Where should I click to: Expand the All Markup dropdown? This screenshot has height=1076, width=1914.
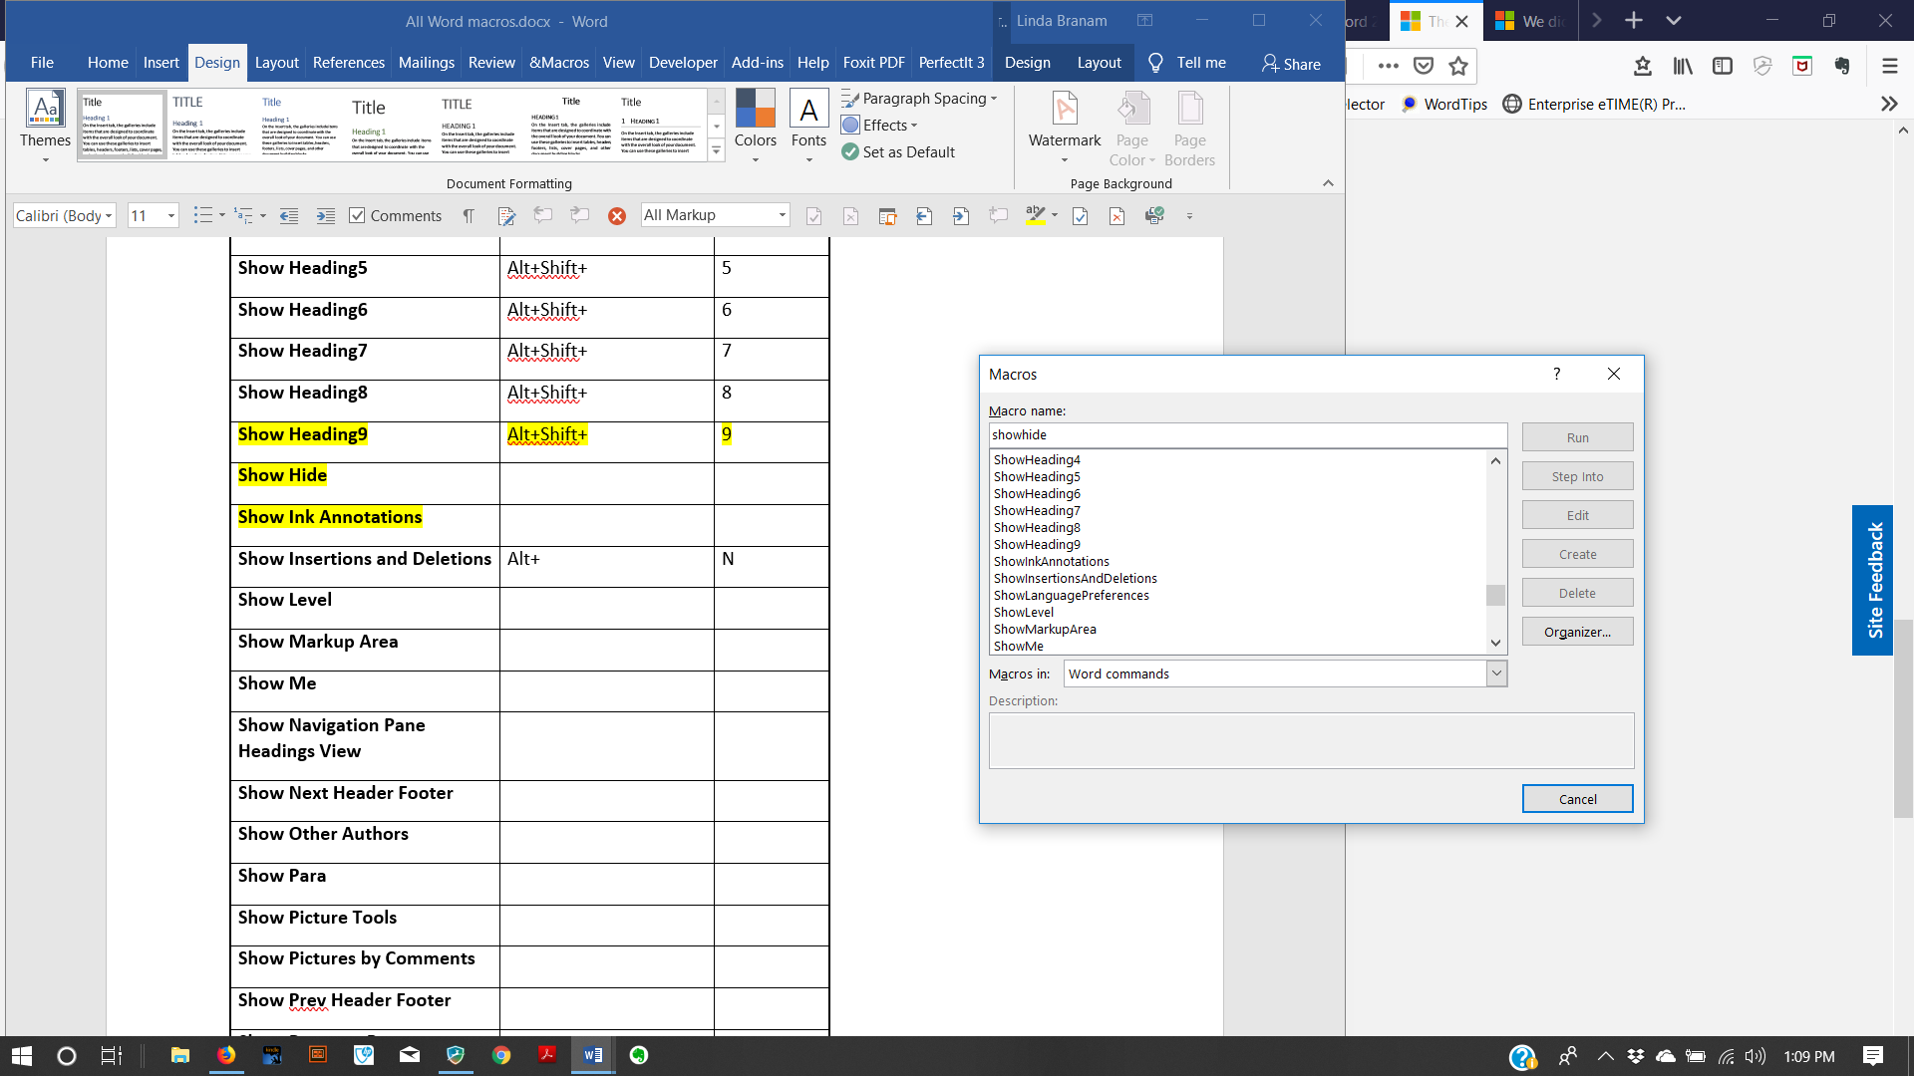tap(782, 215)
